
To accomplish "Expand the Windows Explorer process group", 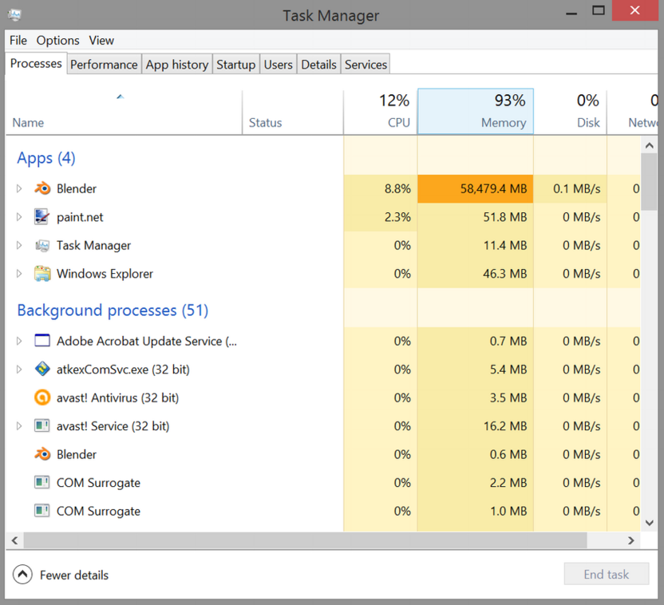I will pyautogui.click(x=19, y=274).
